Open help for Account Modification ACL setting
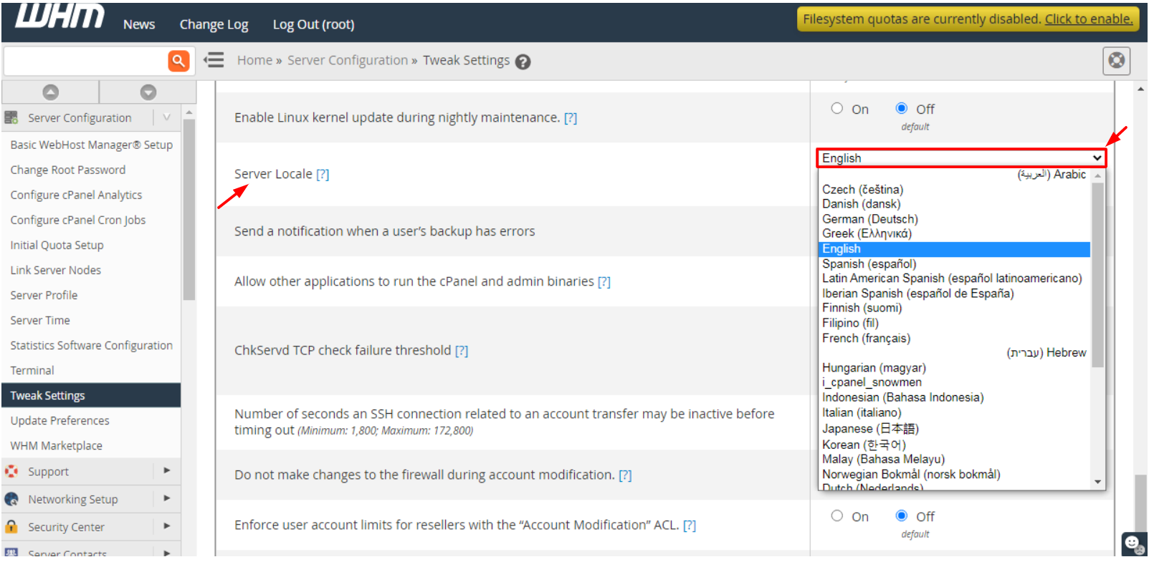 pos(690,525)
